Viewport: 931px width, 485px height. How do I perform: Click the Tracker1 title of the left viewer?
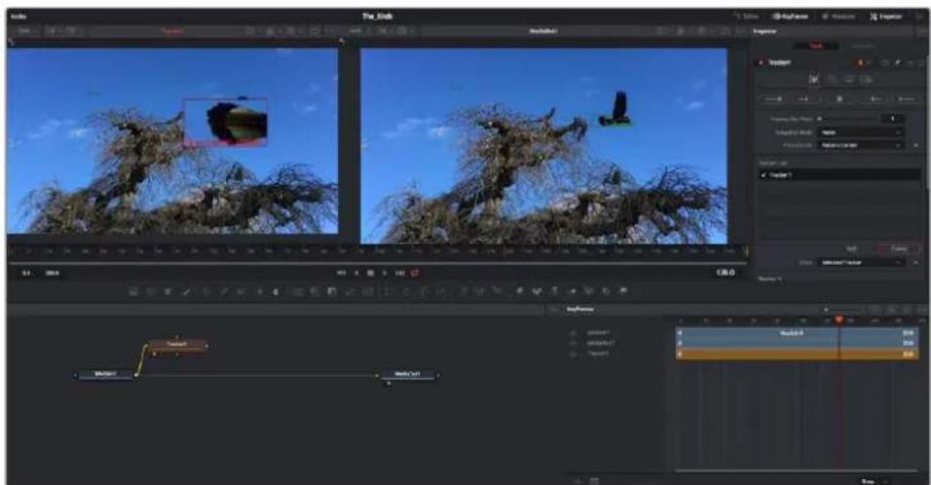[172, 31]
